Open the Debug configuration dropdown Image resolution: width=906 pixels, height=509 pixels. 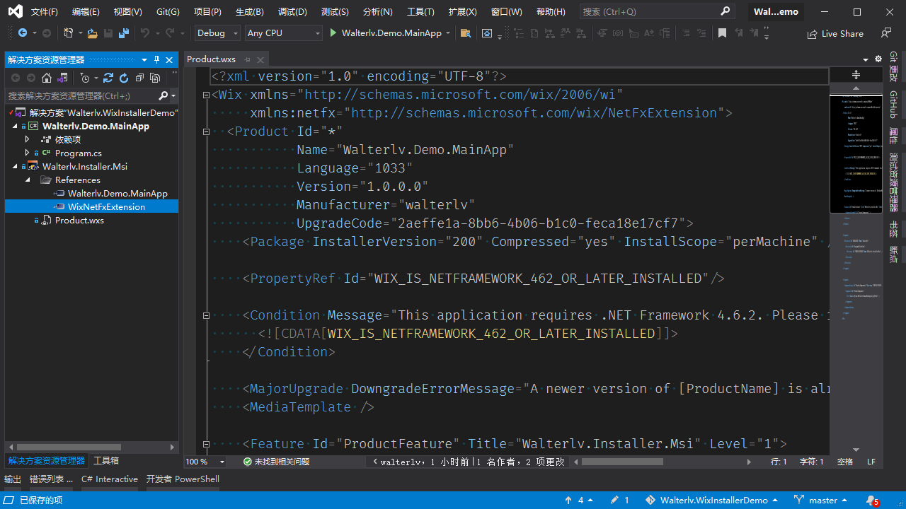(x=217, y=33)
